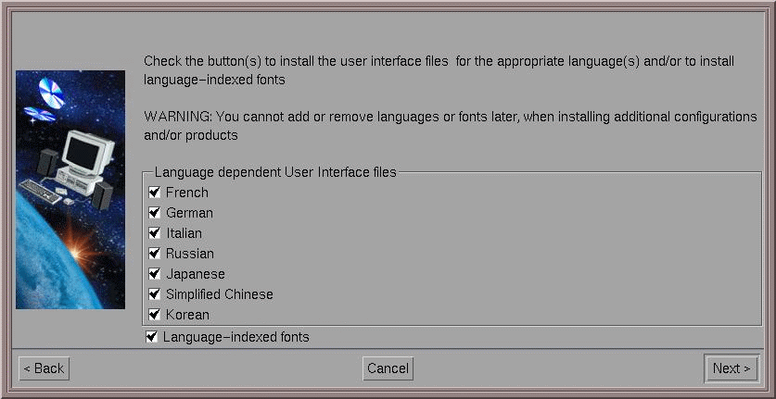This screenshot has width=776, height=399.
Task: Disable the Korean language checkbox
Action: pos(155,315)
